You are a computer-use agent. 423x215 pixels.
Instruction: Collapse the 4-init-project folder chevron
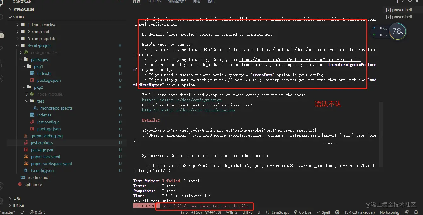tap(17, 45)
